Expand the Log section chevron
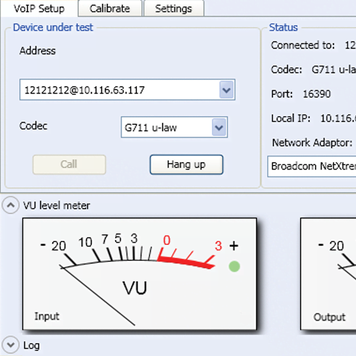The image size is (356, 356). 11,345
